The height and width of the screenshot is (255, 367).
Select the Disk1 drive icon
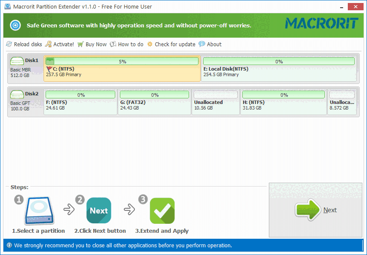17,60
